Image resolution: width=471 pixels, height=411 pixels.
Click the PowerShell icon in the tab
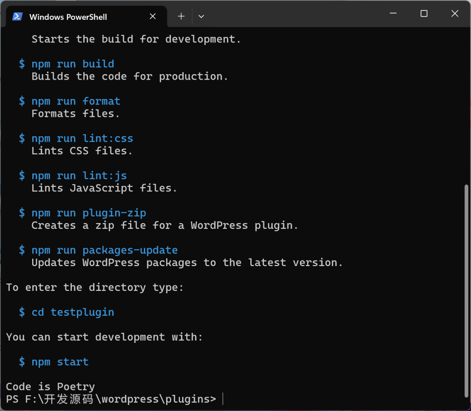tap(17, 17)
